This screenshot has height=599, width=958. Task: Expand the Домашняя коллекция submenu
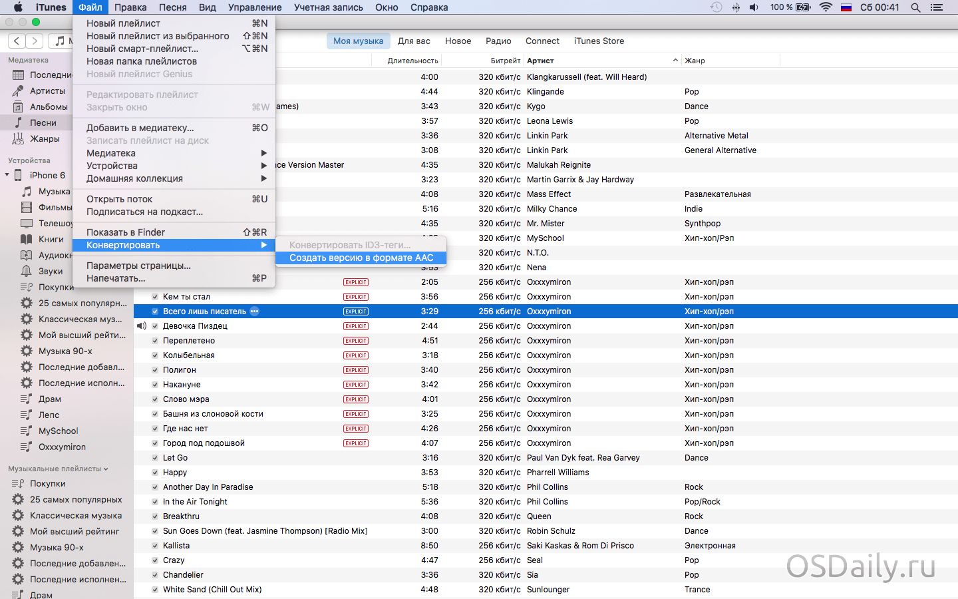[264, 178]
